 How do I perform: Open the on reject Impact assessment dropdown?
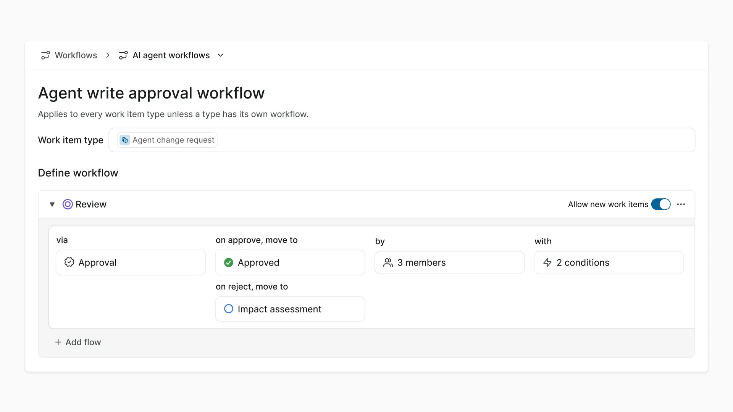[290, 309]
